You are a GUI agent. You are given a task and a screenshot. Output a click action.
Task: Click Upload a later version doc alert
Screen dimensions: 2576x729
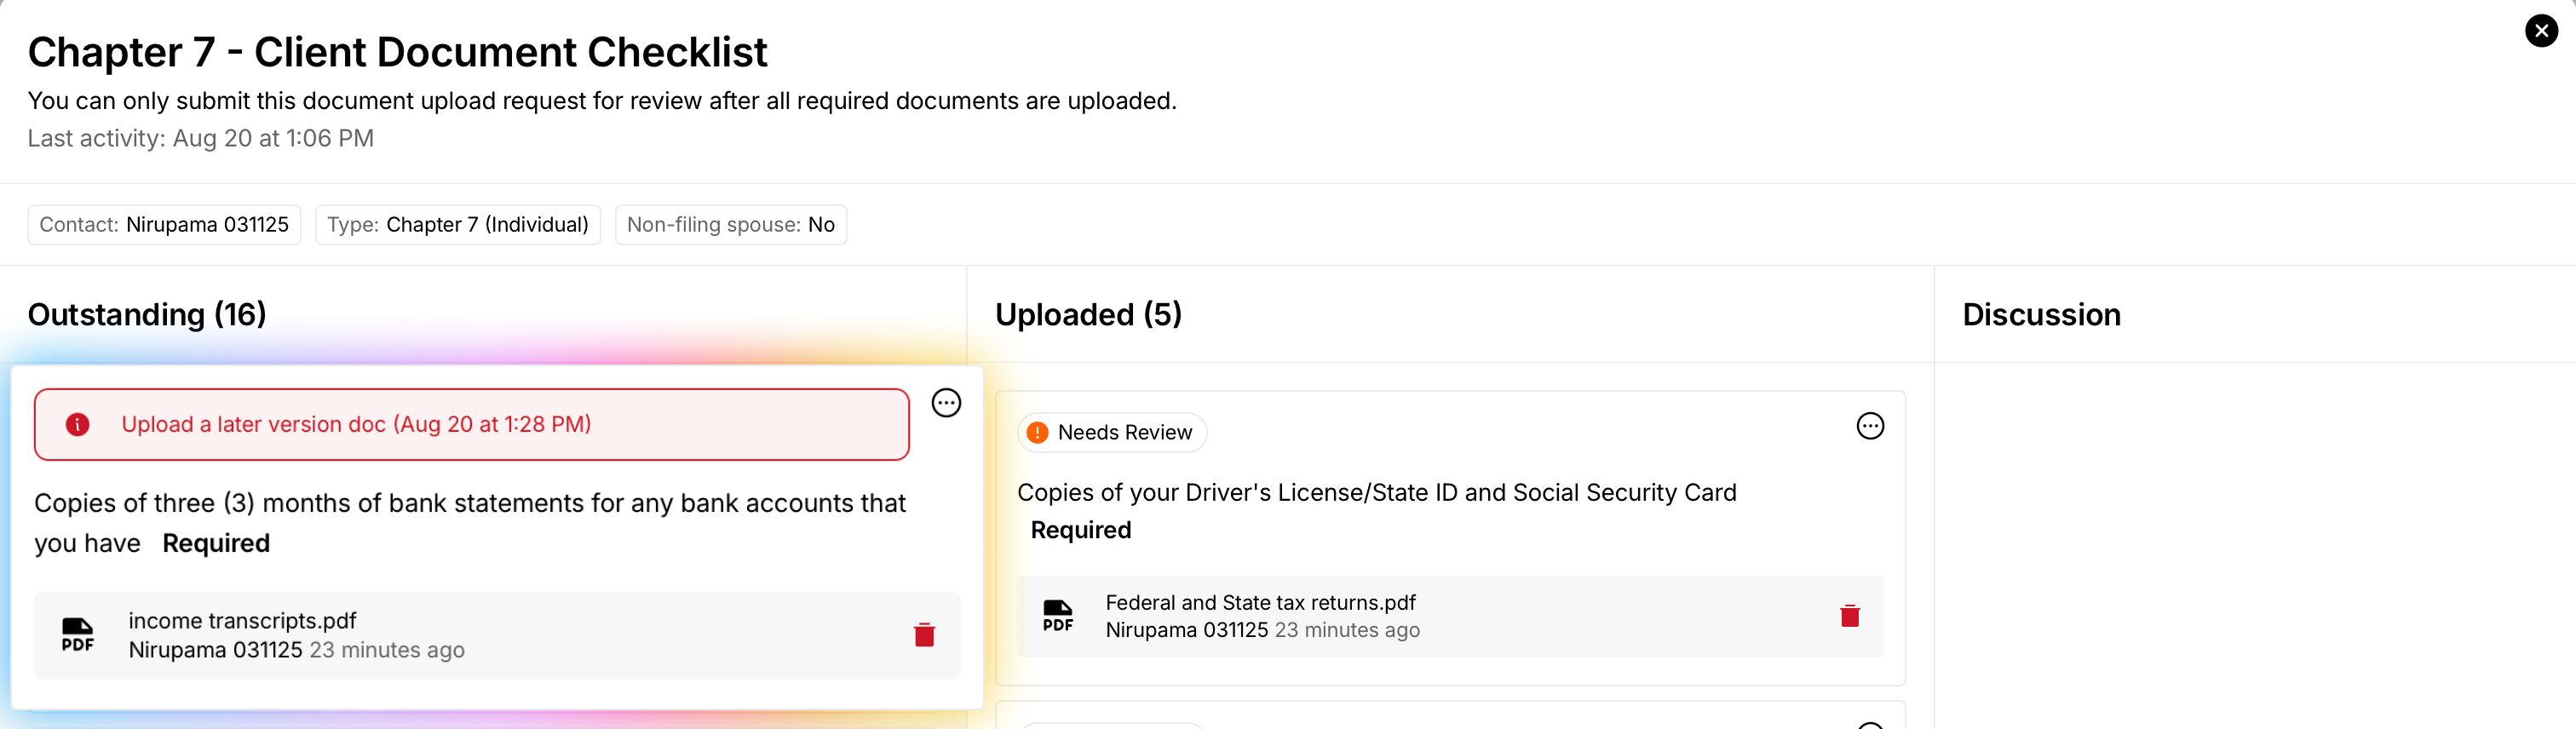[471, 425]
